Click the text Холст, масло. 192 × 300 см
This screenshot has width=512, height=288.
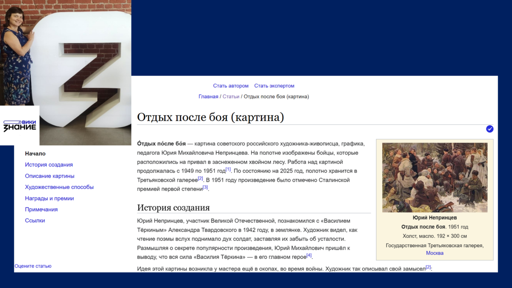click(x=435, y=236)
